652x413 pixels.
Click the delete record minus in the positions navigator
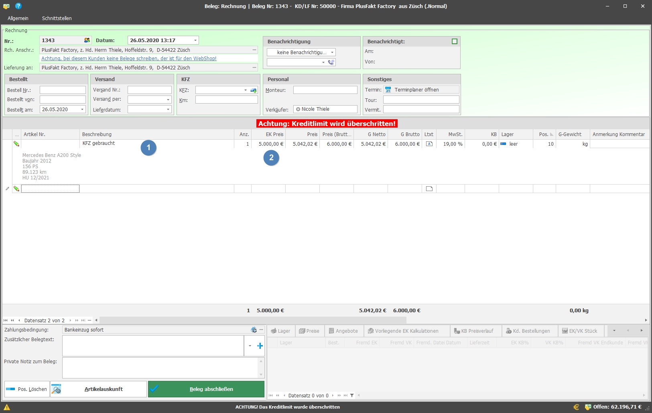click(x=89, y=320)
